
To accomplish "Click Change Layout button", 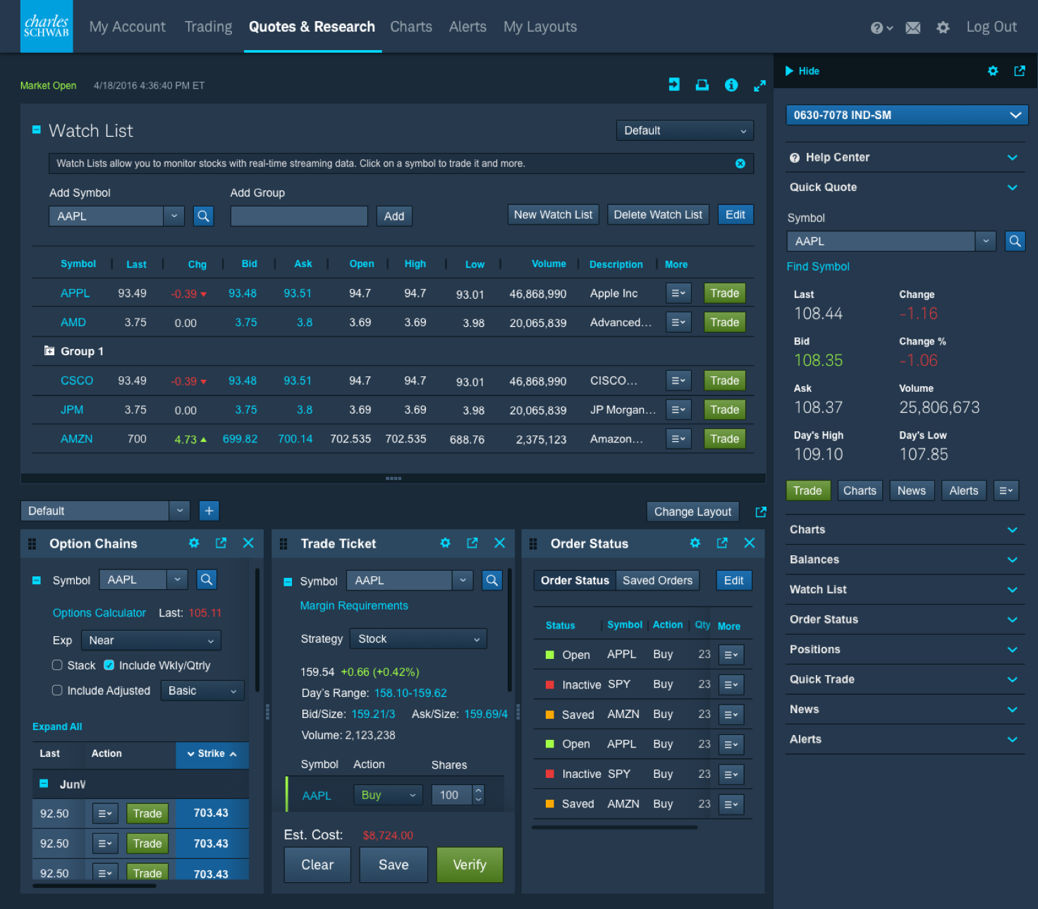I will [692, 512].
